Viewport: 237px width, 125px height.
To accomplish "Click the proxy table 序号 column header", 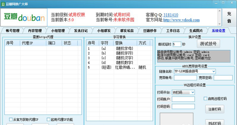I will (x=12, y=43).
